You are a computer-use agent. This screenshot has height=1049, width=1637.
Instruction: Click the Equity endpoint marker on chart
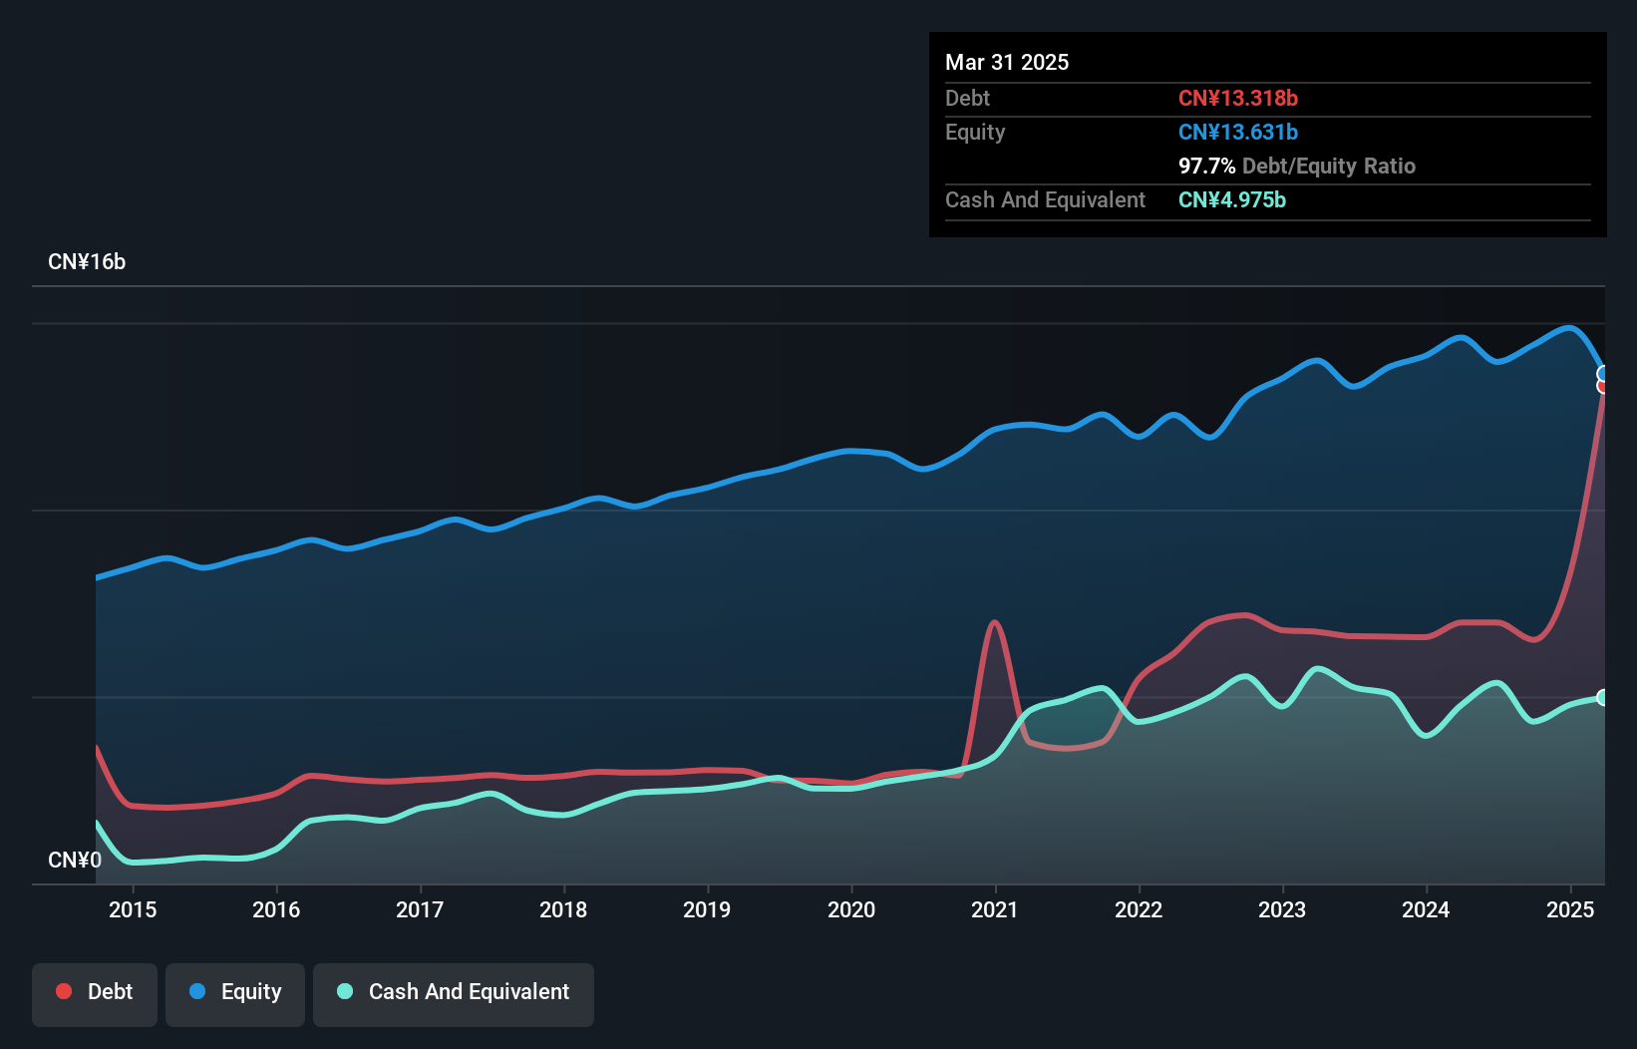pyautogui.click(x=1603, y=374)
